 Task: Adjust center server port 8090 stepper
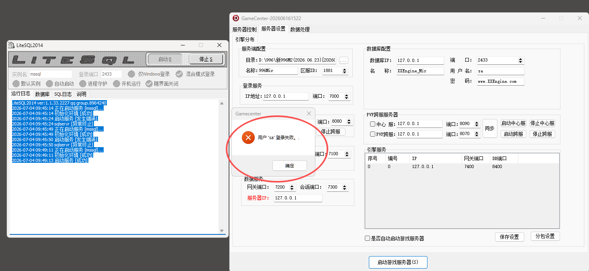(477, 124)
